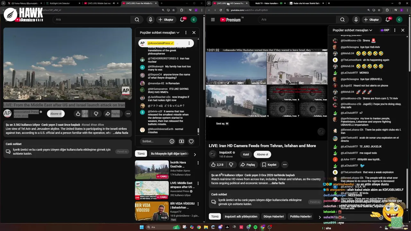Switch to the Multi TV - Haber kanalları tab
Image resolution: width=411 pixels, height=231 pixels.
(268, 3)
